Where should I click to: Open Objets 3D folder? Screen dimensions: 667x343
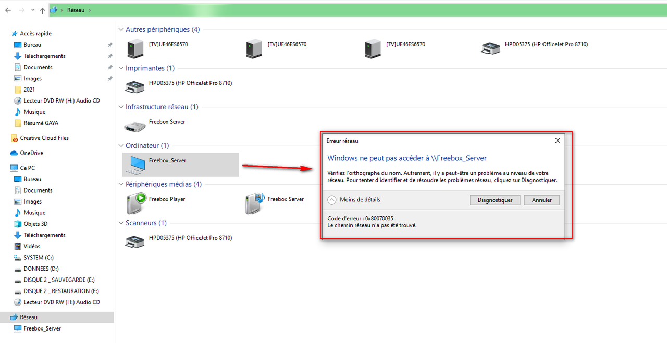coord(35,224)
